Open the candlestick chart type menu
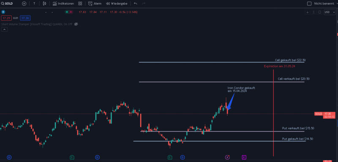Image resolution: width=338 pixels, height=162 pixels. point(44,3)
